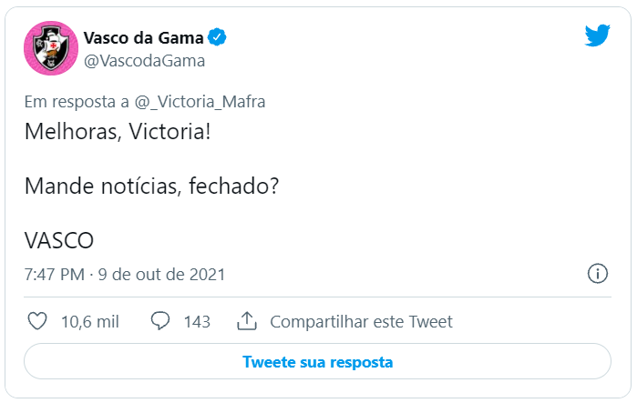Click the reply speech bubble icon
Image resolution: width=637 pixels, height=403 pixels.
[160, 321]
